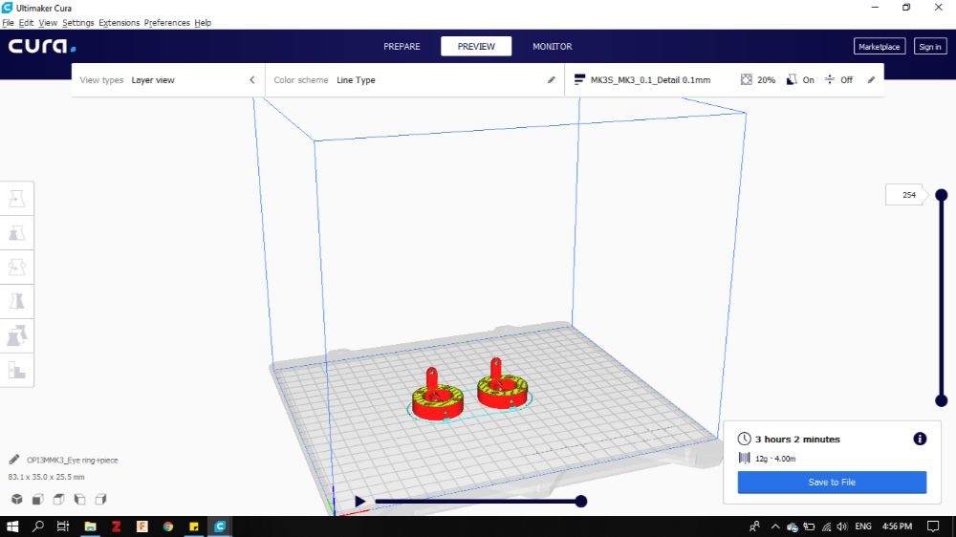Select the Move tool in left toolbar

(17, 199)
